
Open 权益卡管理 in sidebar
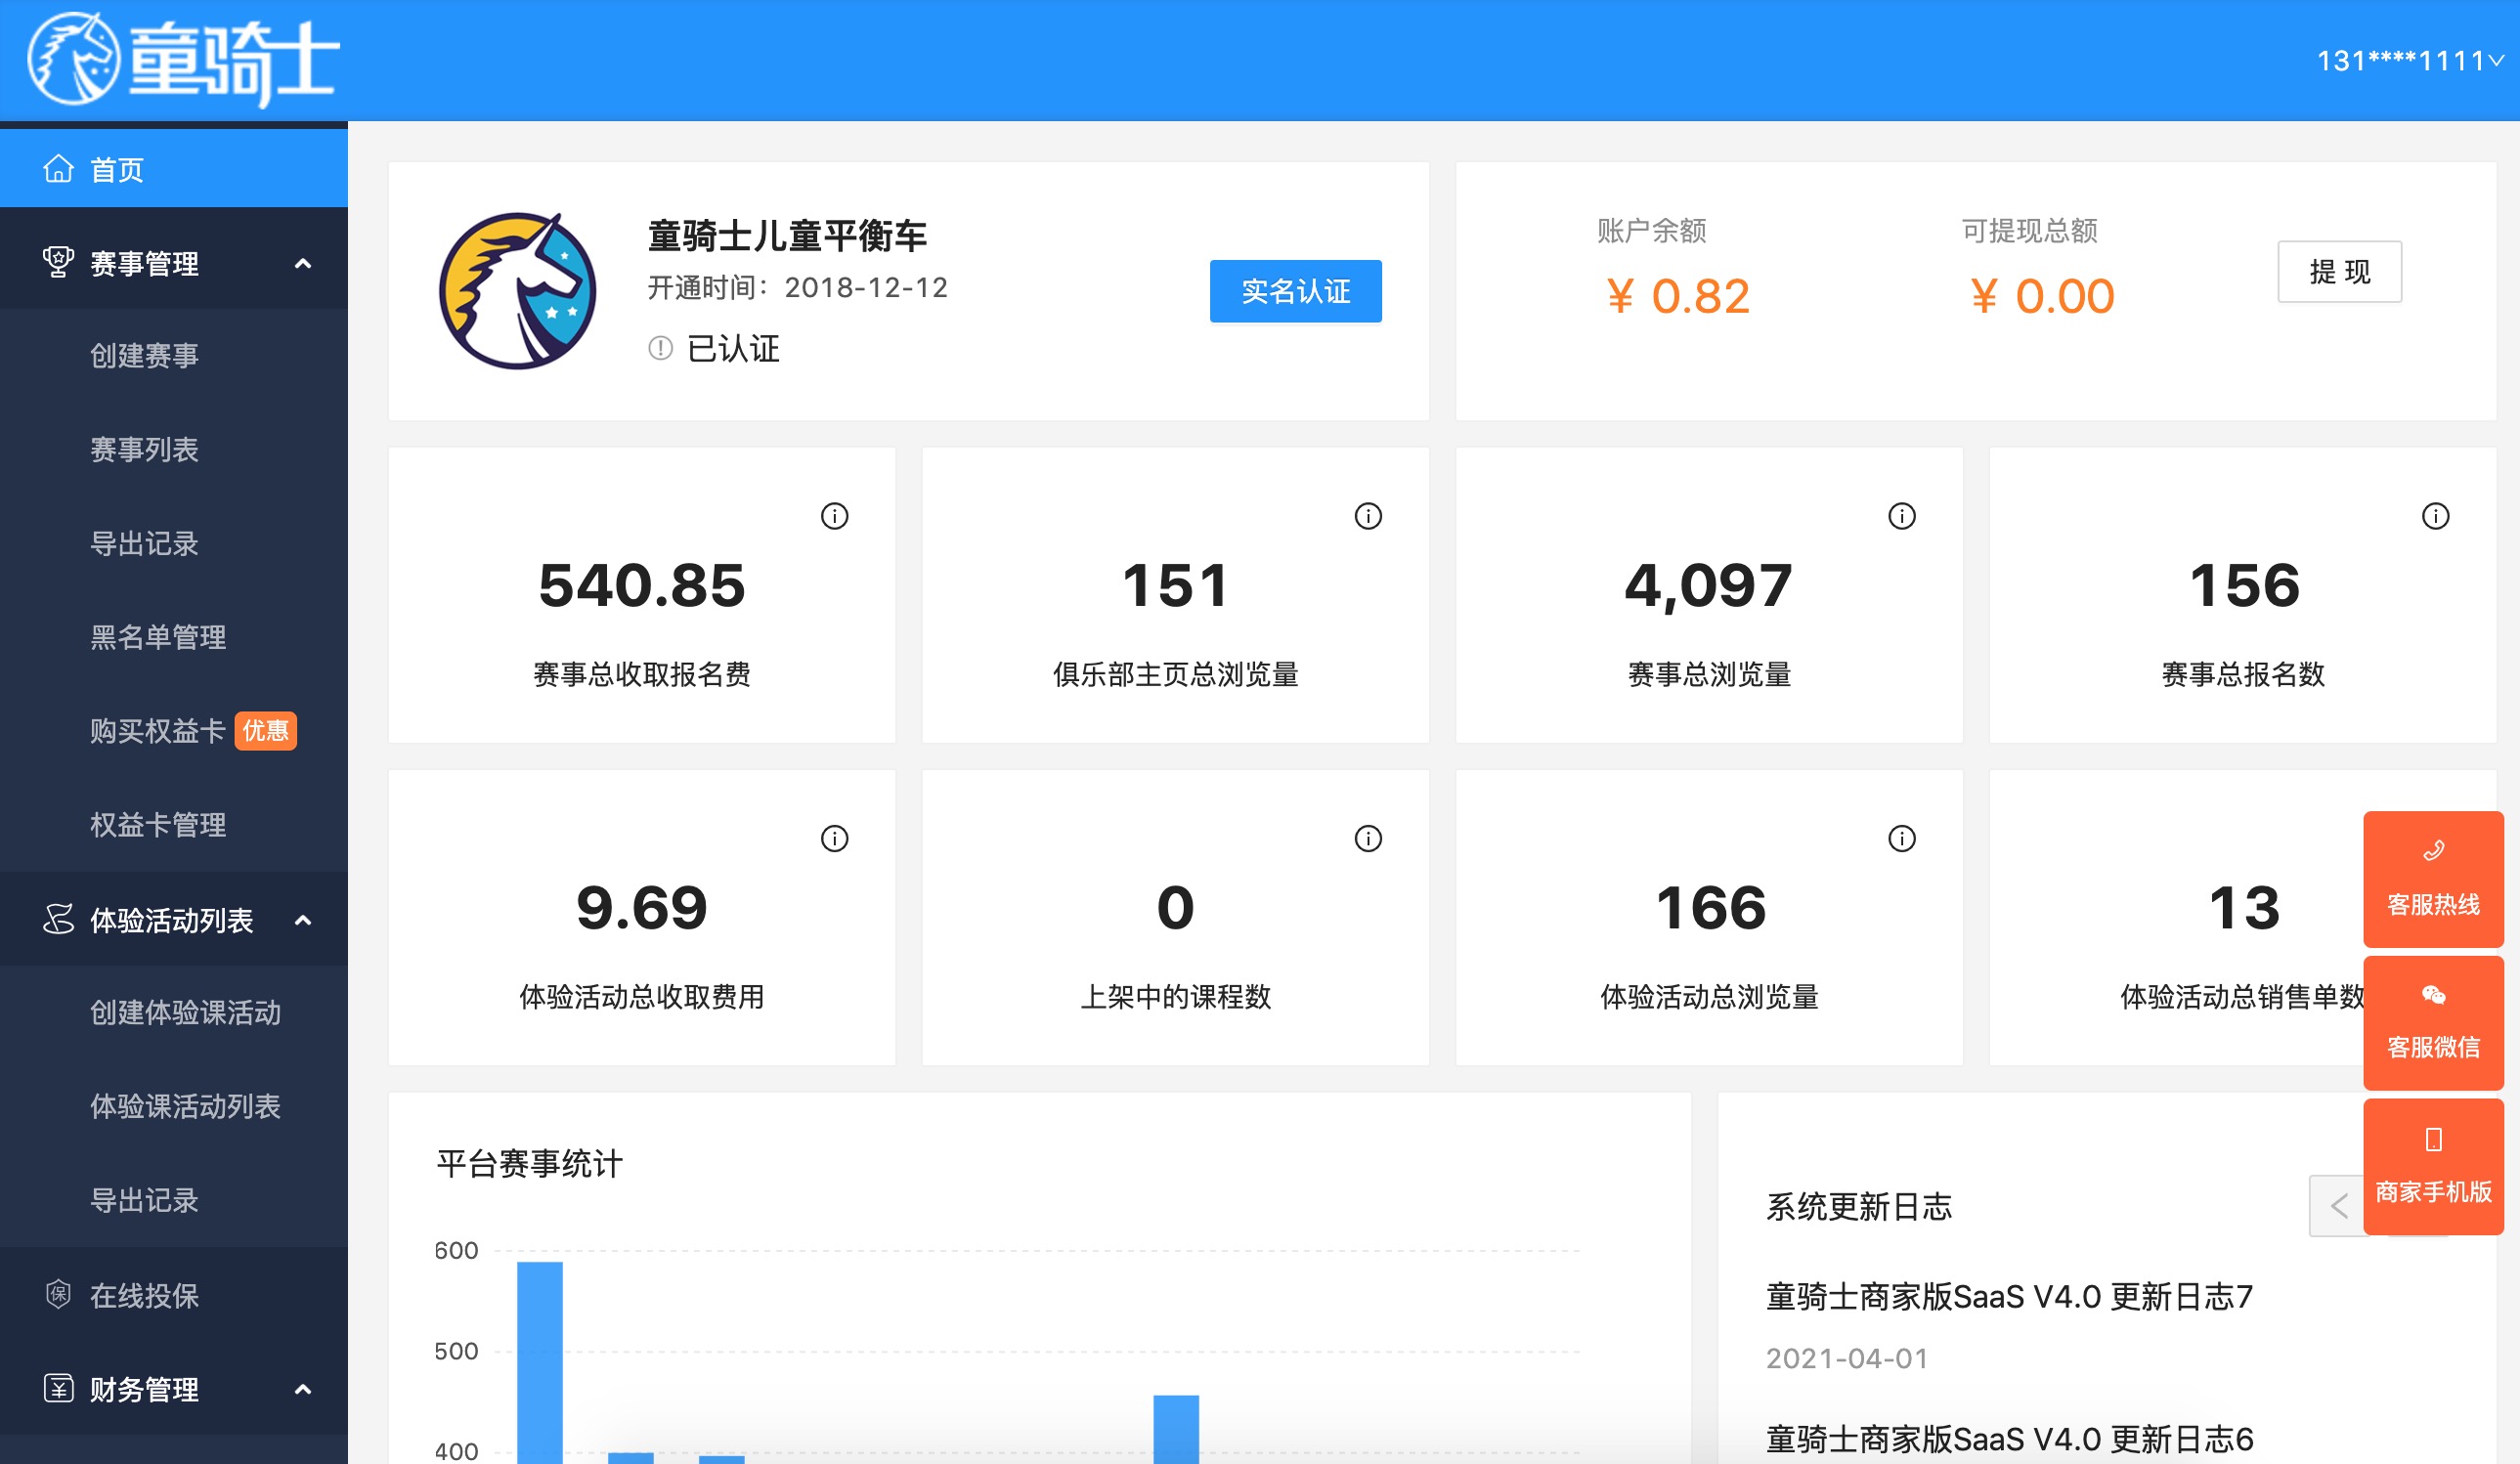pyautogui.click(x=158, y=825)
